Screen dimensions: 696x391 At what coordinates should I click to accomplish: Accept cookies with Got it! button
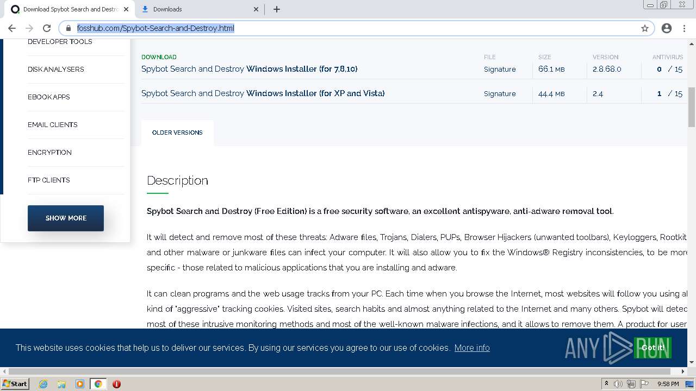(652, 348)
